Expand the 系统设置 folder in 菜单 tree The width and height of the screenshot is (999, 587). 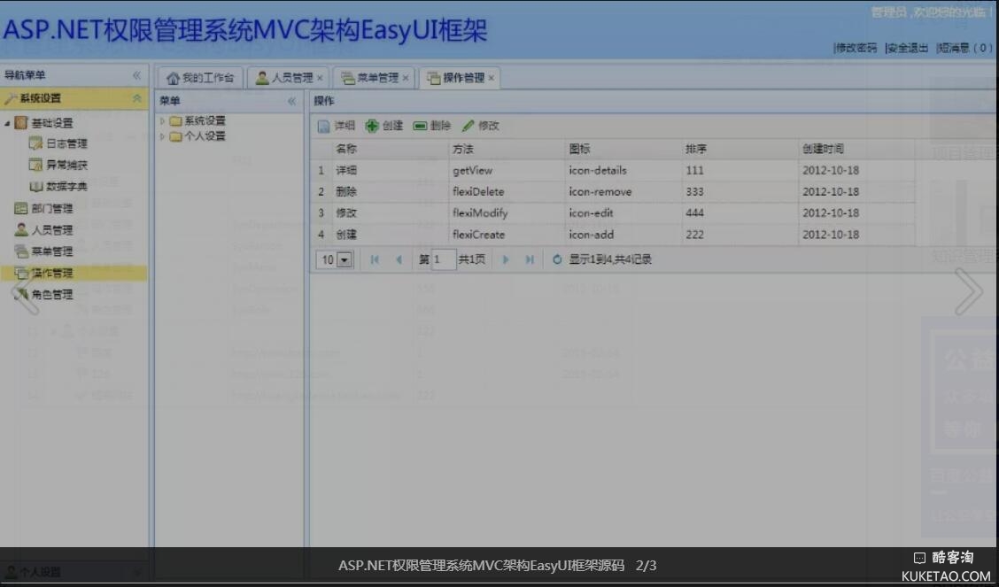click(x=162, y=120)
